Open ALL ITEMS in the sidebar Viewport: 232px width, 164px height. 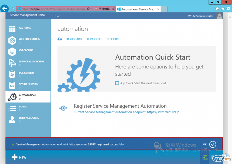click(x=25, y=28)
